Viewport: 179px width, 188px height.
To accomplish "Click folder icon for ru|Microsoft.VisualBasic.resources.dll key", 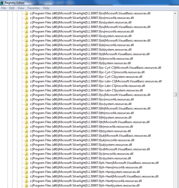I will [26, 27].
